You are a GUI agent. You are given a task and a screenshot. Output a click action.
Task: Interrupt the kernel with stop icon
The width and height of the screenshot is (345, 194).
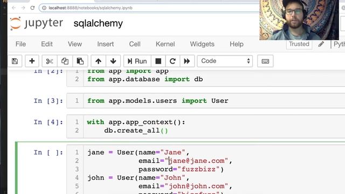pyautogui.click(x=158, y=61)
